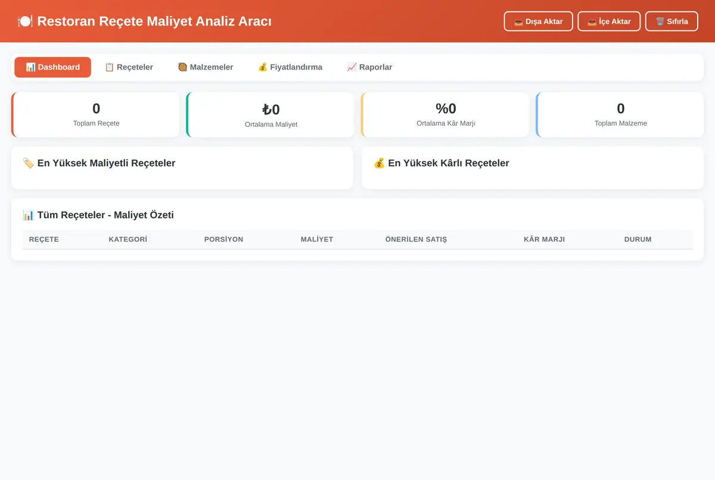The height and width of the screenshot is (480, 715).
Task: Click the Toplam Malzeme card label
Action: coord(621,123)
